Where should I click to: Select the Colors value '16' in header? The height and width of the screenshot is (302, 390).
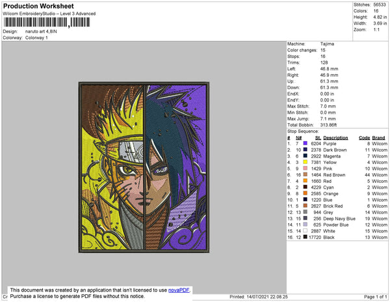pos(376,11)
